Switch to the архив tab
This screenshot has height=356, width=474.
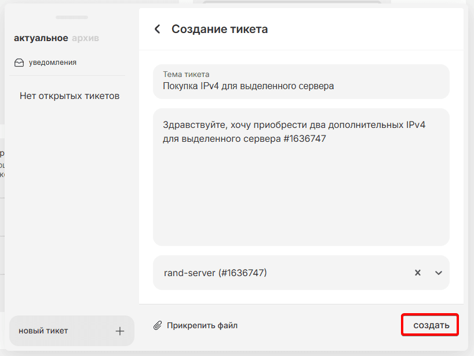(x=86, y=38)
